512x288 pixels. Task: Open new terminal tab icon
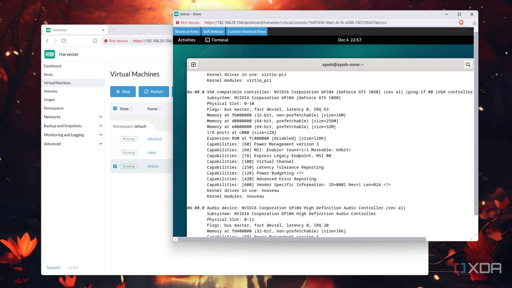pos(194,65)
